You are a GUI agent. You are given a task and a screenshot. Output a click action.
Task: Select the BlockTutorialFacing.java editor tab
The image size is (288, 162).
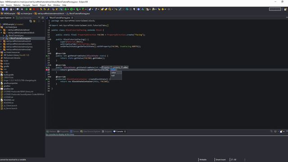(60, 18)
